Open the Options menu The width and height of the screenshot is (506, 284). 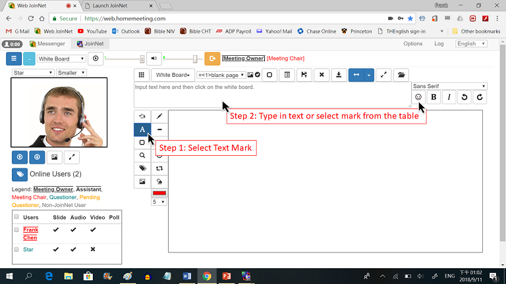412,43
